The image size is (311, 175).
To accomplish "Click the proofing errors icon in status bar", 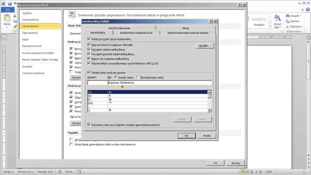I will click(59, 172).
